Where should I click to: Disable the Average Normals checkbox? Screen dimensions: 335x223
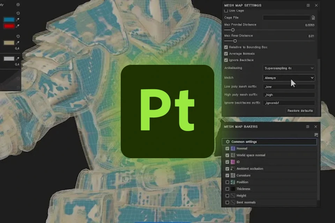(226, 54)
